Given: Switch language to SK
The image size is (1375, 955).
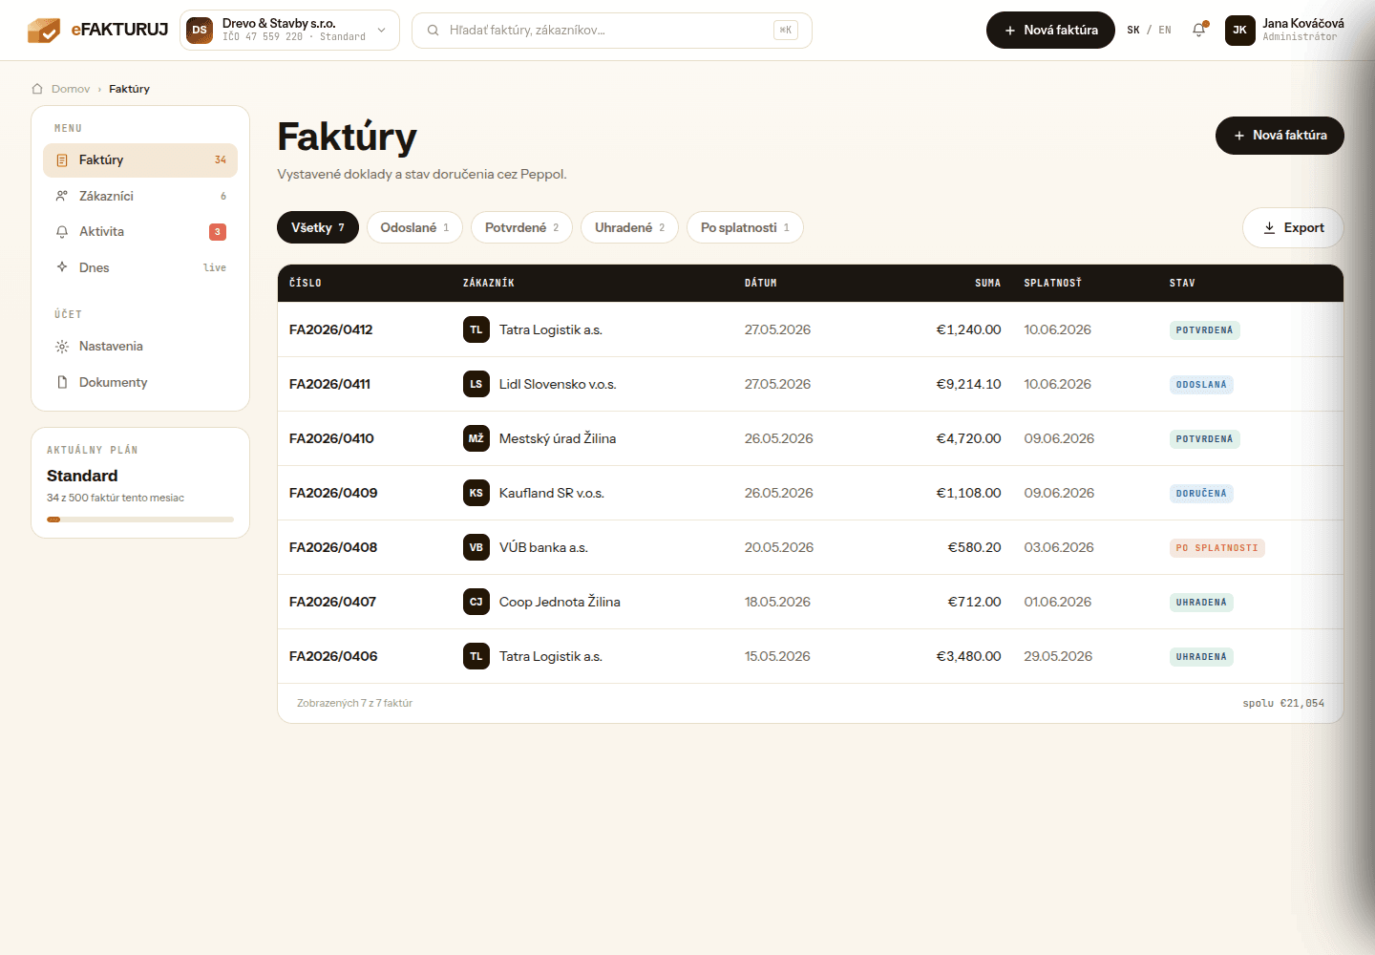Looking at the screenshot, I should [x=1133, y=31].
